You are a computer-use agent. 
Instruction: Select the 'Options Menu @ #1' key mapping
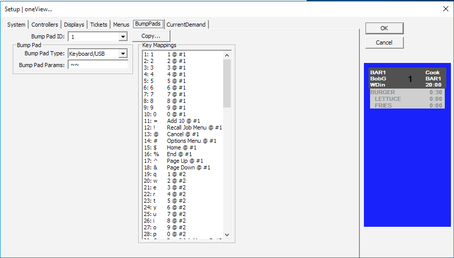coord(183,141)
